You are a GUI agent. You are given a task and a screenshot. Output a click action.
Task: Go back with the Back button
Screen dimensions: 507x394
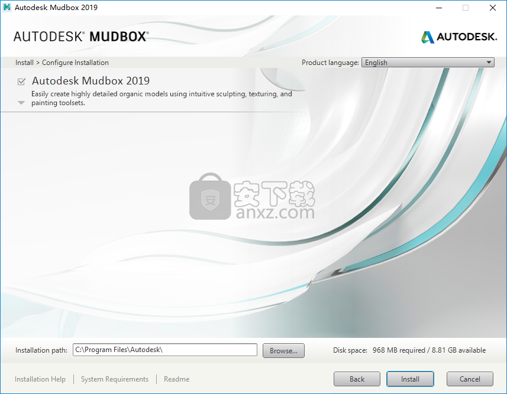pyautogui.click(x=357, y=379)
